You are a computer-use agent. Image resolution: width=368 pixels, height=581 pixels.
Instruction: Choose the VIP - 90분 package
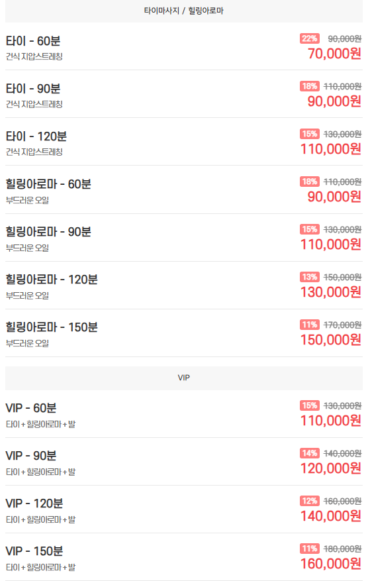coord(183,462)
